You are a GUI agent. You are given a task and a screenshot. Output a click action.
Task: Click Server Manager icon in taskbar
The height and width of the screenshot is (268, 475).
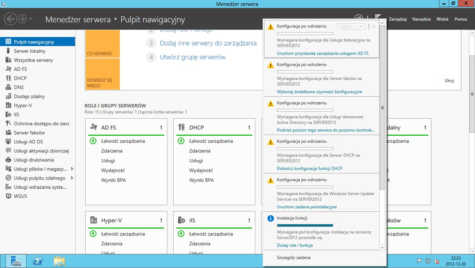tap(16, 261)
